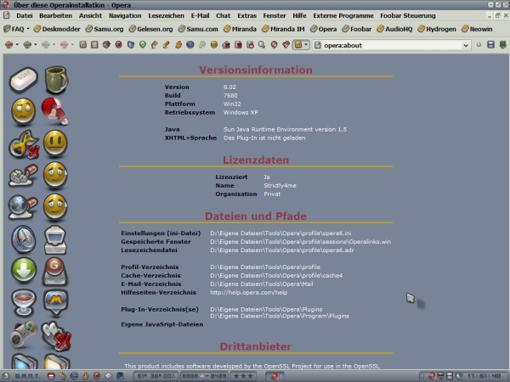The width and height of the screenshot is (510, 382).
Task: Click the forward arrow toolbar button
Action: click(27, 44)
